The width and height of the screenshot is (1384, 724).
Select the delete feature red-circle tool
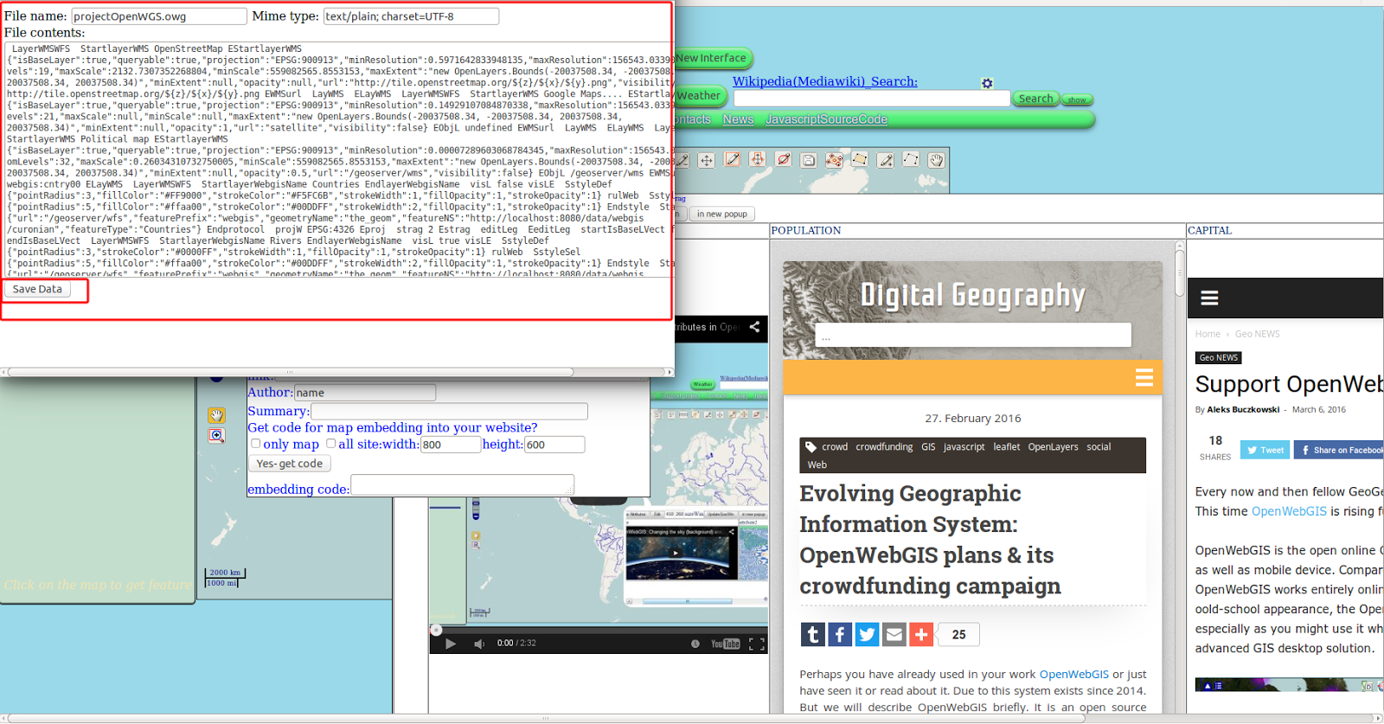(x=784, y=159)
